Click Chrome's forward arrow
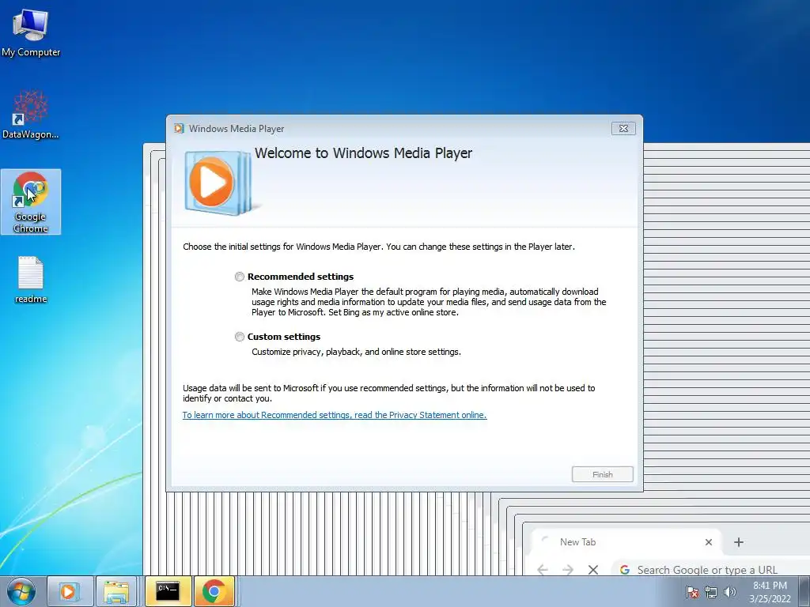810x607 pixels. click(x=568, y=570)
